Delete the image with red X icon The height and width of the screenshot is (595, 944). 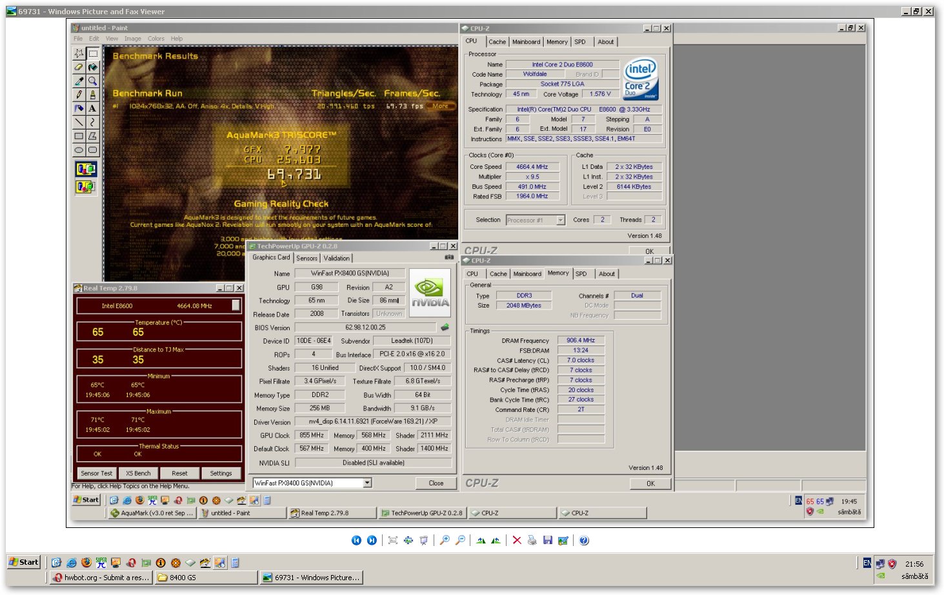517,540
